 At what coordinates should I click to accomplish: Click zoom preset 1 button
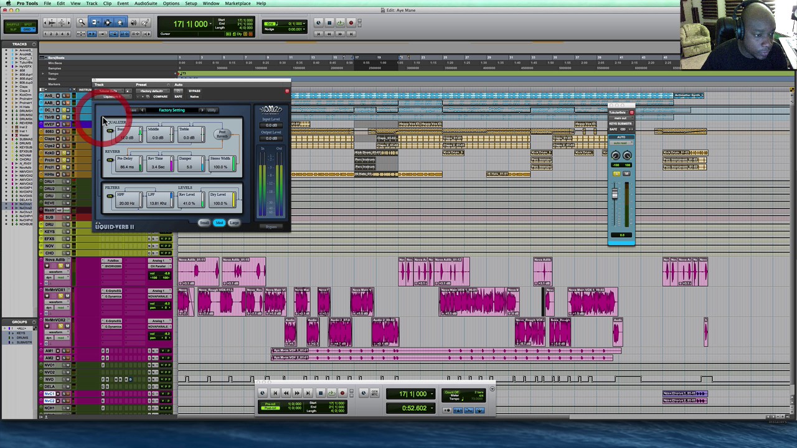click(x=45, y=34)
